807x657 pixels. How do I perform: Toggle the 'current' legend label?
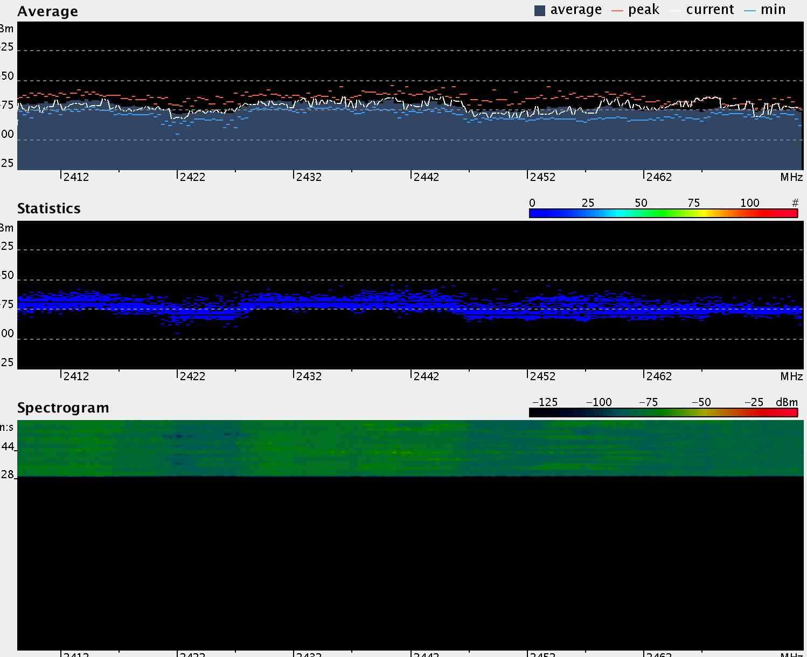pyautogui.click(x=710, y=10)
